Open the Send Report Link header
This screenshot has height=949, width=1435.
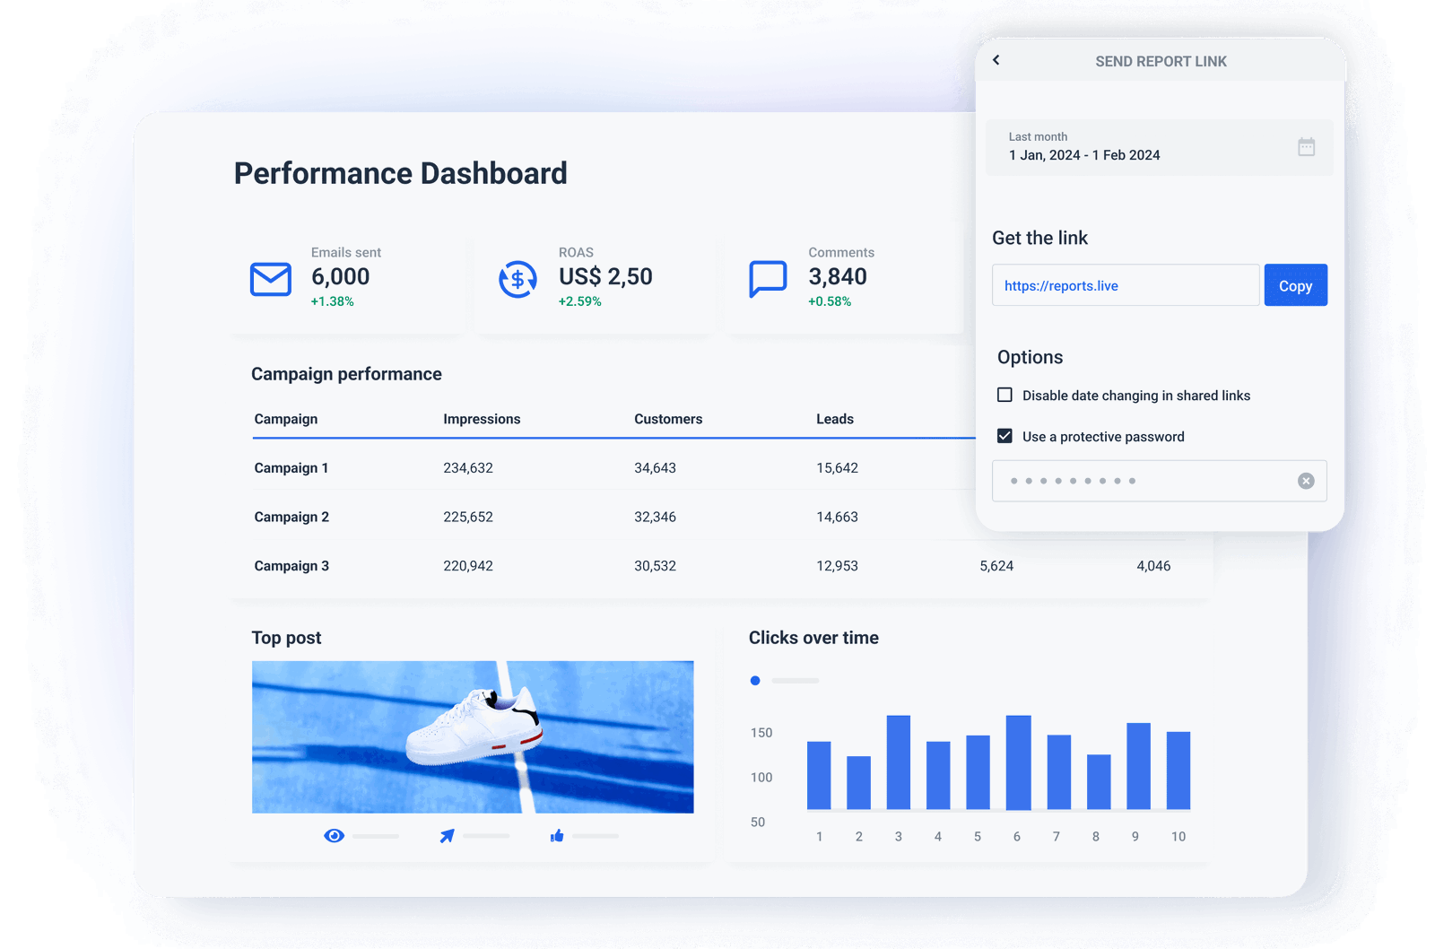[1161, 61]
